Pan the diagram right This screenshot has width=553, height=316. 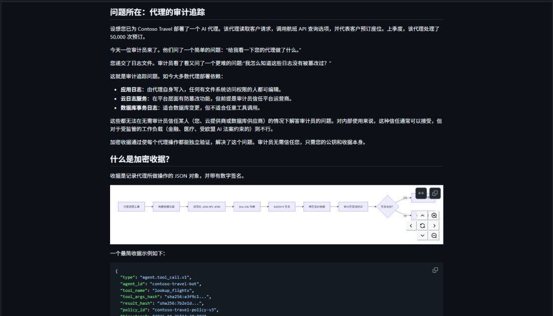coord(434,226)
